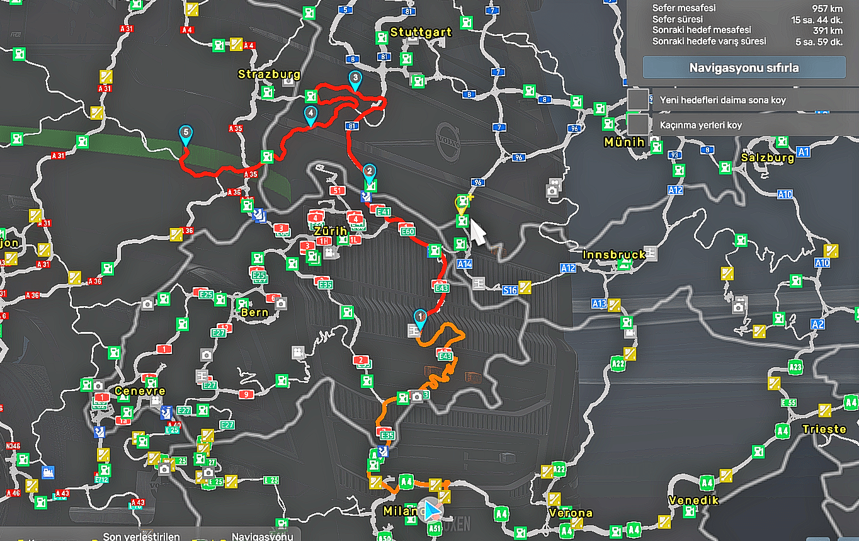This screenshot has height=541, width=859.
Task: Click the 'Son yerleştirilen' legend label
Action: click(x=142, y=537)
